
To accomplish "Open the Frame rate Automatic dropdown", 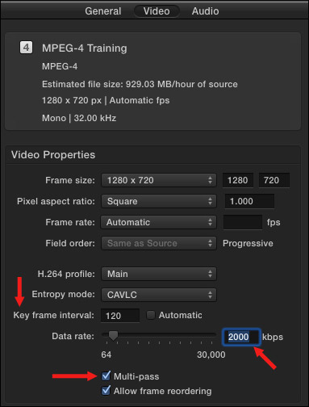I will [x=159, y=222].
